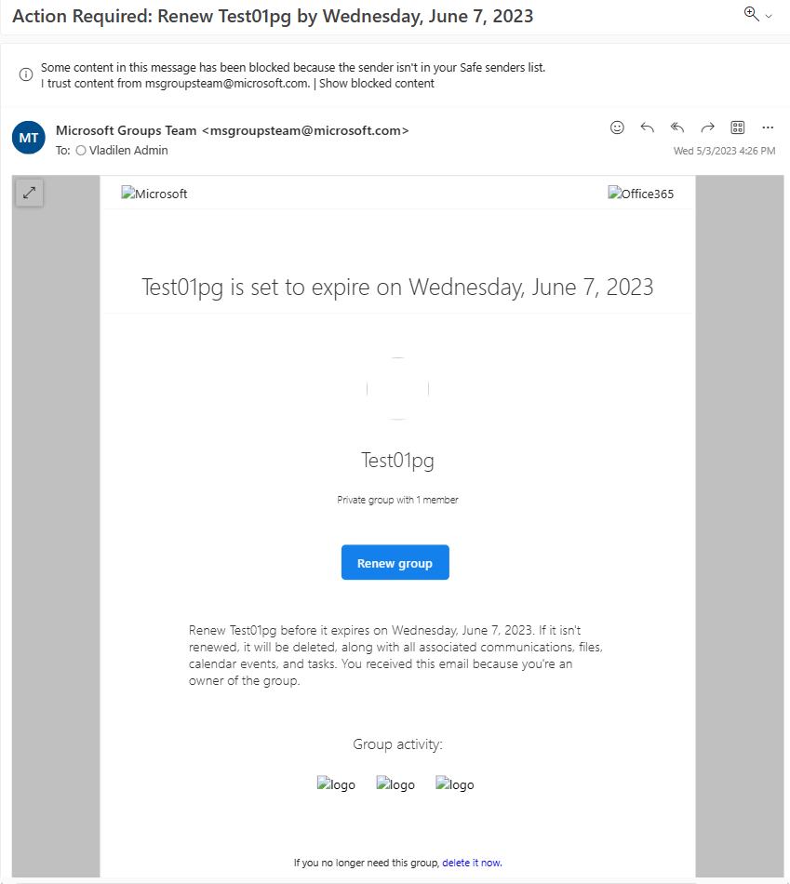Click the Wed 5/3/2023 4:26 PM timestamp

point(724,151)
